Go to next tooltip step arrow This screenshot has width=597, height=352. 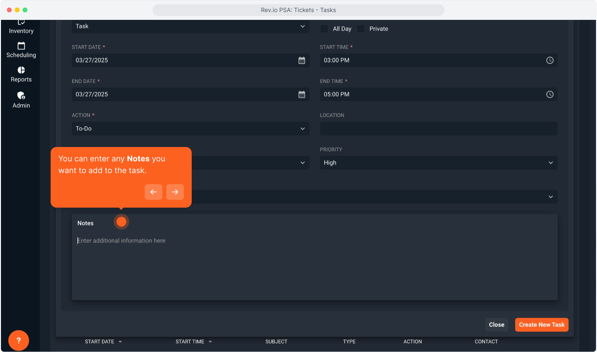175,192
